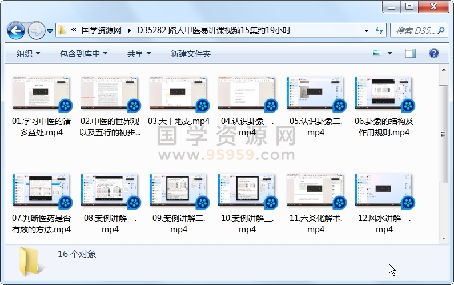The height and width of the screenshot is (285, 454).
Task: Click file name 01.学习中医的诸多益处.mp4
Action: point(41,127)
